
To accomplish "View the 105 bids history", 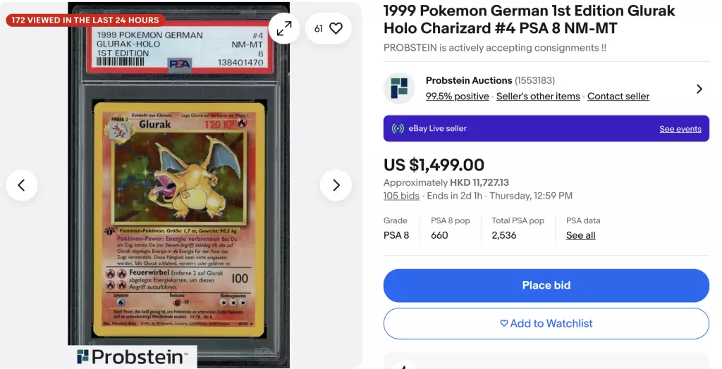I will click(x=401, y=196).
